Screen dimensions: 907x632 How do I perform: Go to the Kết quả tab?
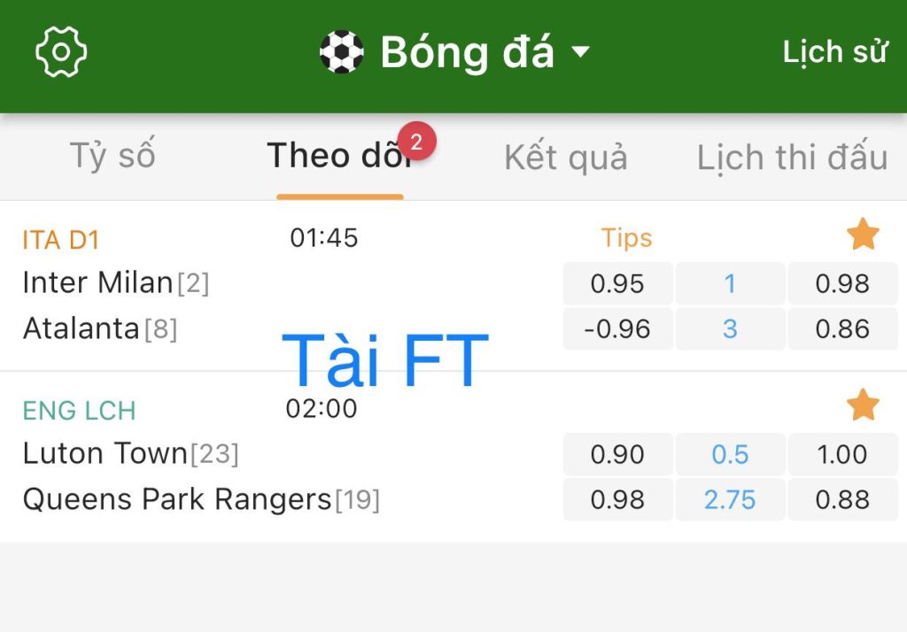pyautogui.click(x=566, y=158)
